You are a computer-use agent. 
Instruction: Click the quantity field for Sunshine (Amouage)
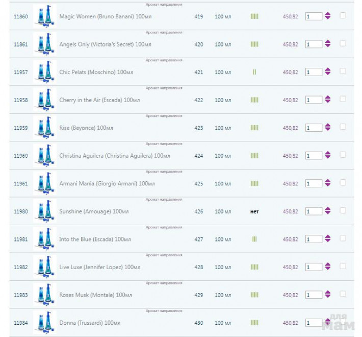(313, 211)
